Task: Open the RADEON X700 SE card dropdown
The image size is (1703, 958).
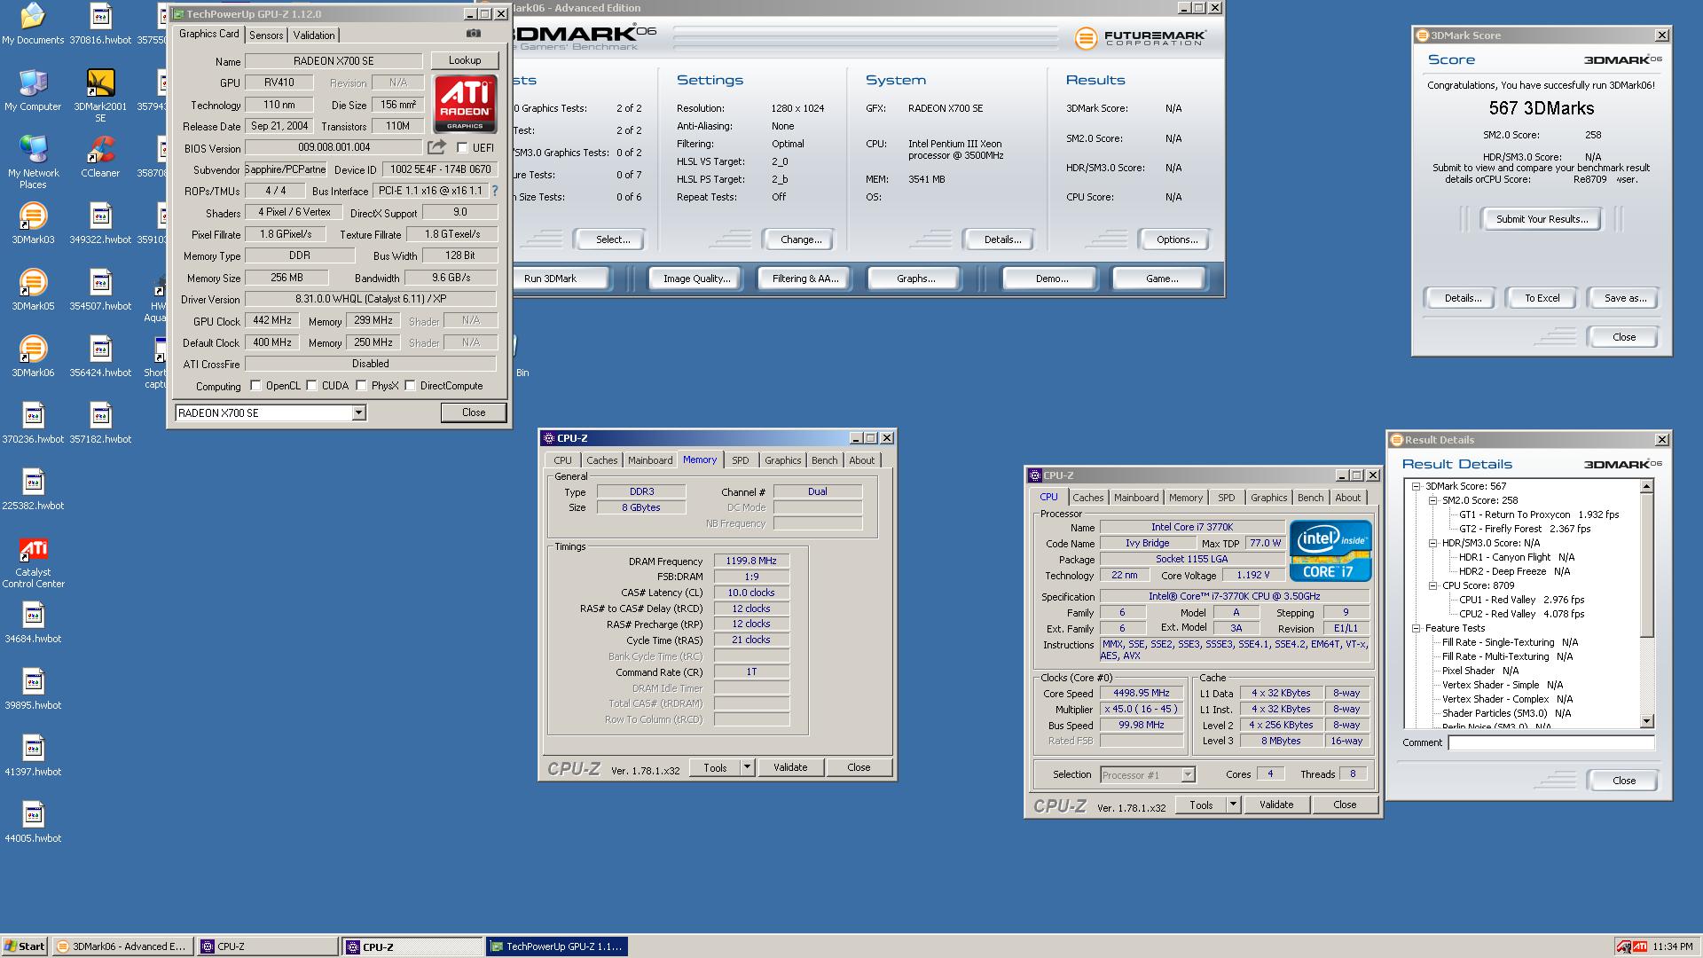Action: pyautogui.click(x=358, y=412)
